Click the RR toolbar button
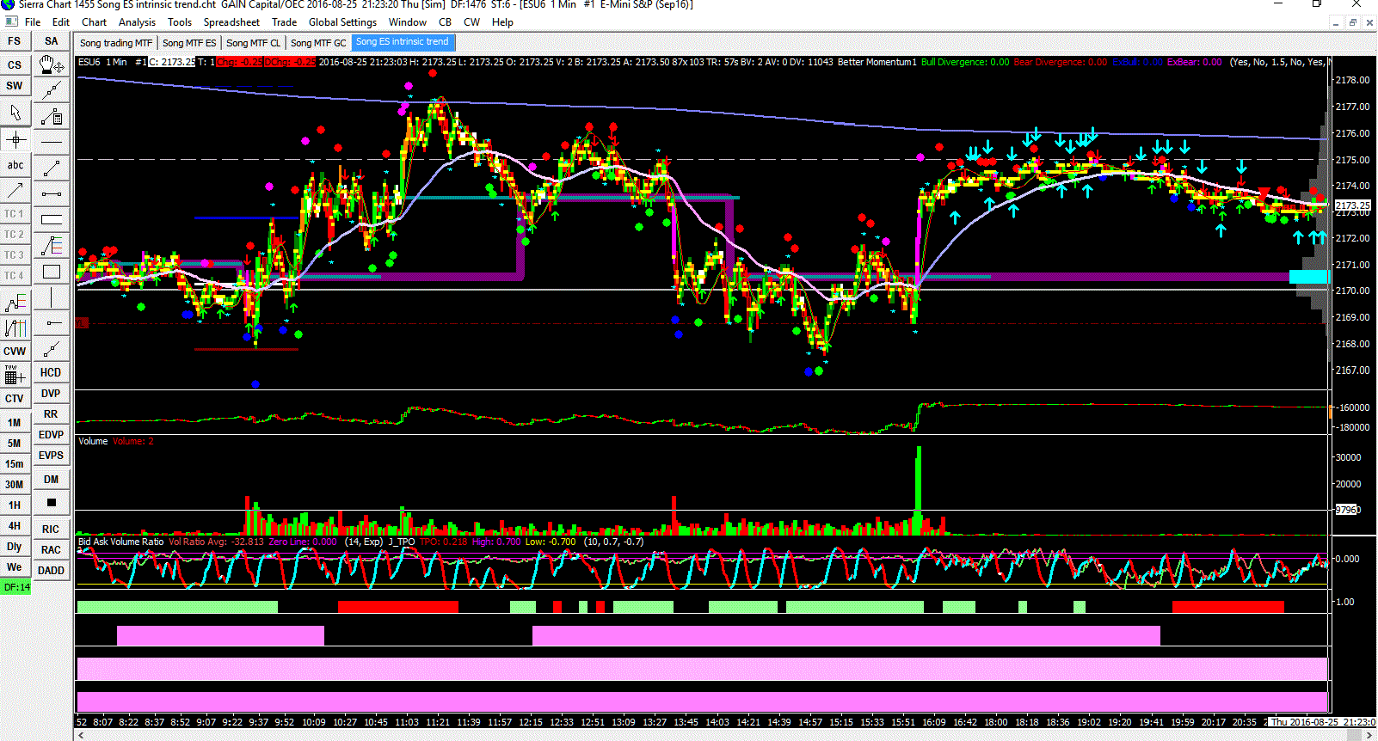 pos(51,414)
